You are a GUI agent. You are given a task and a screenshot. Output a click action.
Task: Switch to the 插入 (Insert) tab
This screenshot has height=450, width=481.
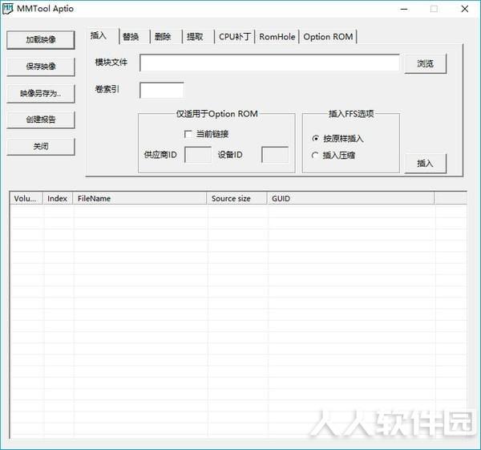(103, 36)
